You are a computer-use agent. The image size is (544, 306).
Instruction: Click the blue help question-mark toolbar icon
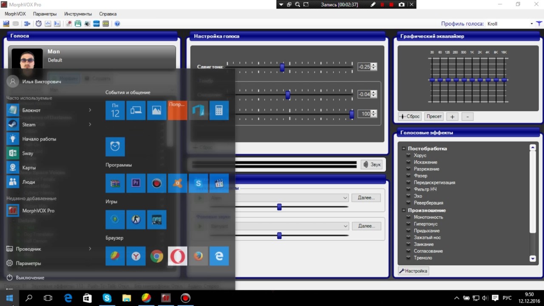(117, 24)
